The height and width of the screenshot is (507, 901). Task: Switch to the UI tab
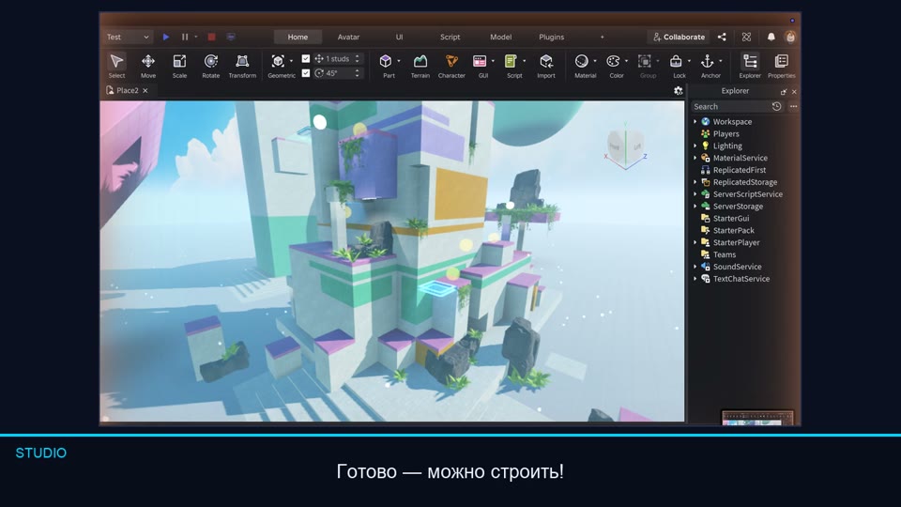click(x=400, y=37)
